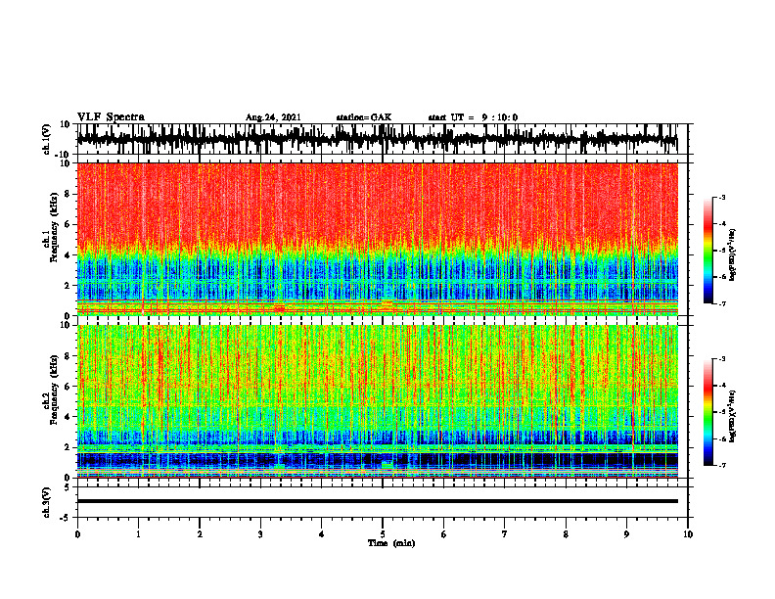
Task: Click the ch.2 frequency axis "6" kHz tick label
Action: click(x=68, y=387)
